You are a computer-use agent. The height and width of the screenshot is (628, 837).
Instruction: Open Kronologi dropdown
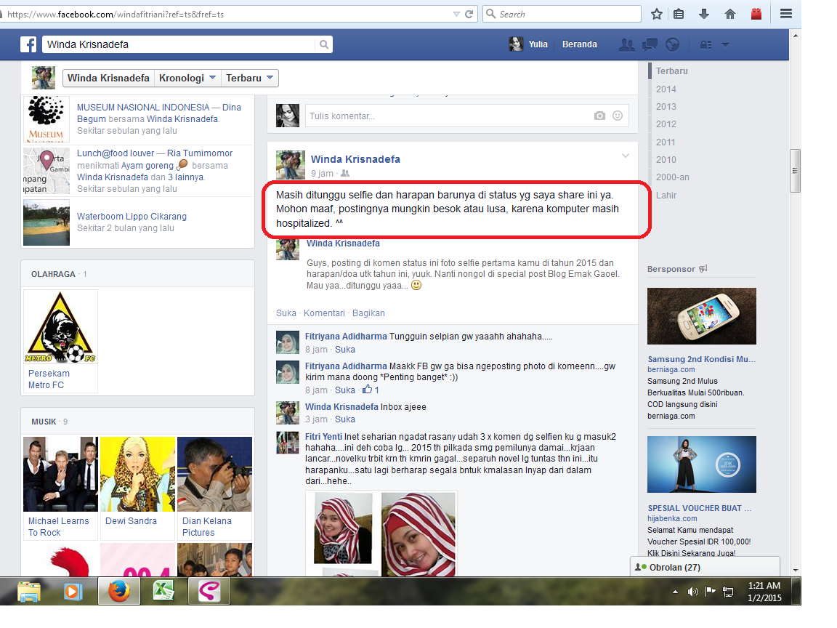click(x=187, y=78)
